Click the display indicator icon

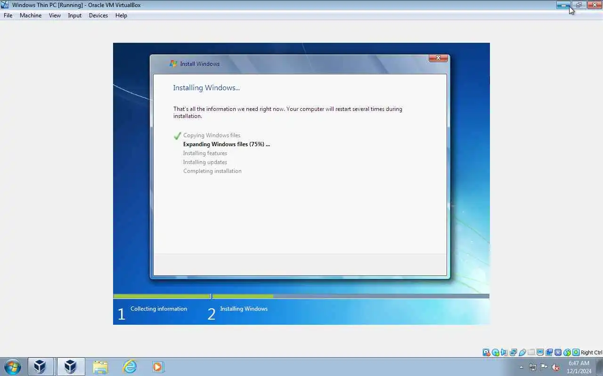540,352
